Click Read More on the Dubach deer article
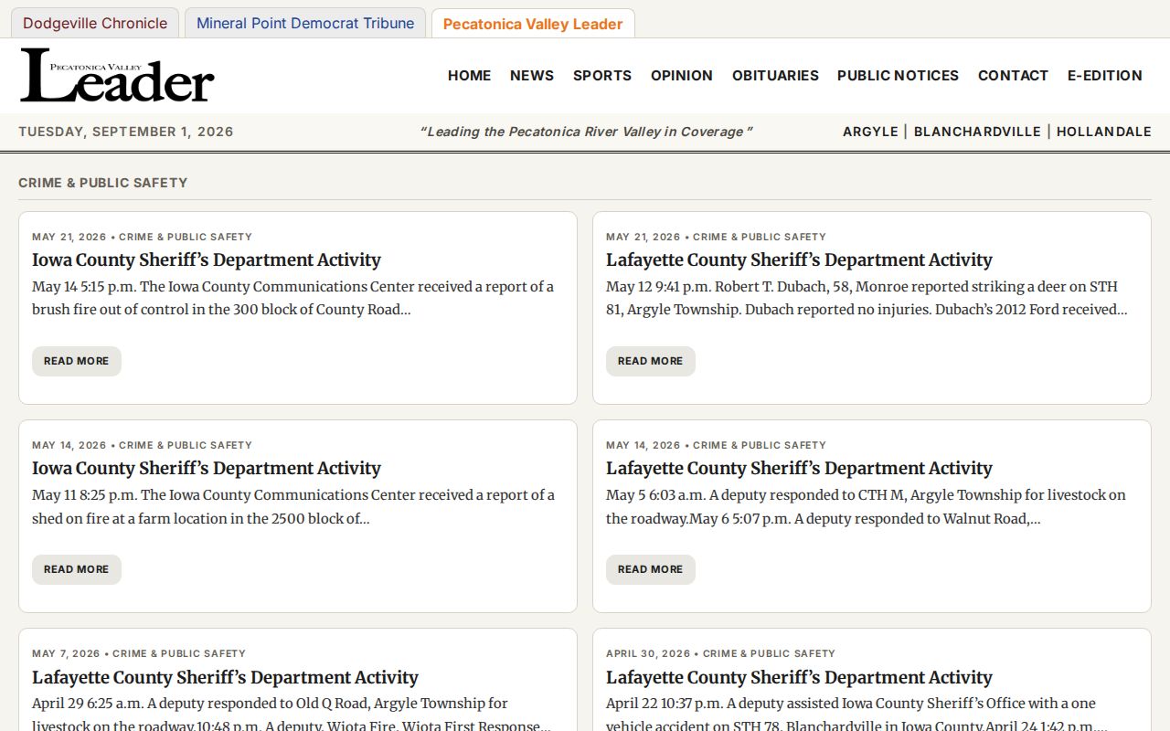1170x731 pixels. (651, 361)
